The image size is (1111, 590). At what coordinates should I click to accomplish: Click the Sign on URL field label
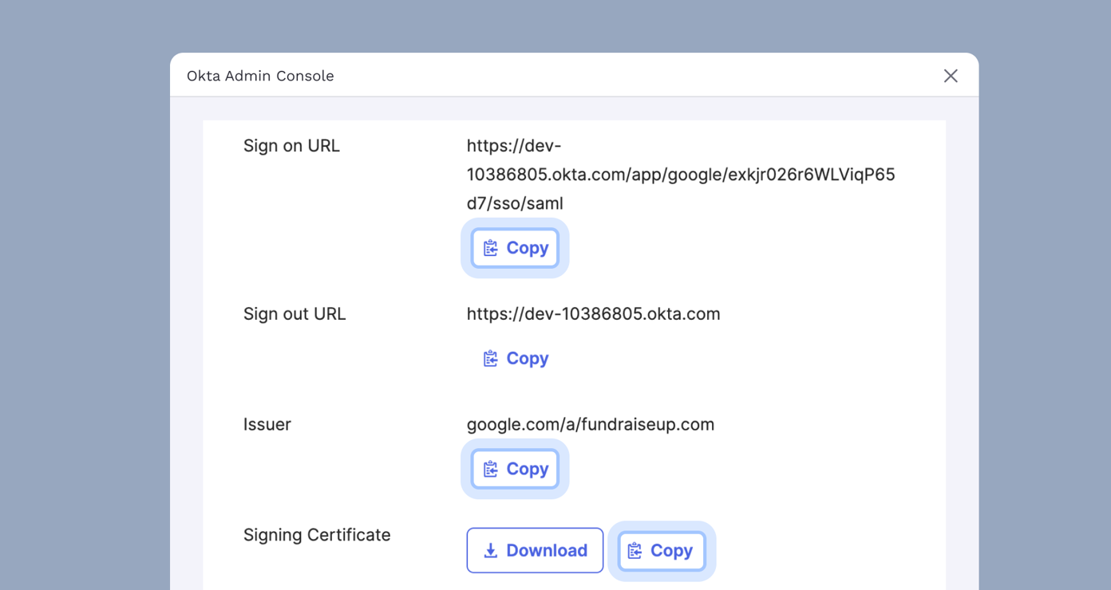tap(292, 146)
